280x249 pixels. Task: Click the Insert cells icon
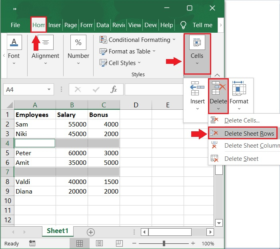197,89
